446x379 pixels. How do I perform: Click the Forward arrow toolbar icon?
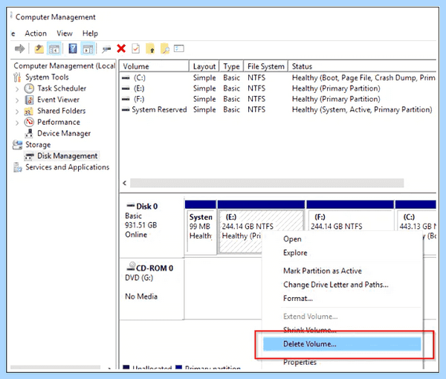tap(19, 49)
